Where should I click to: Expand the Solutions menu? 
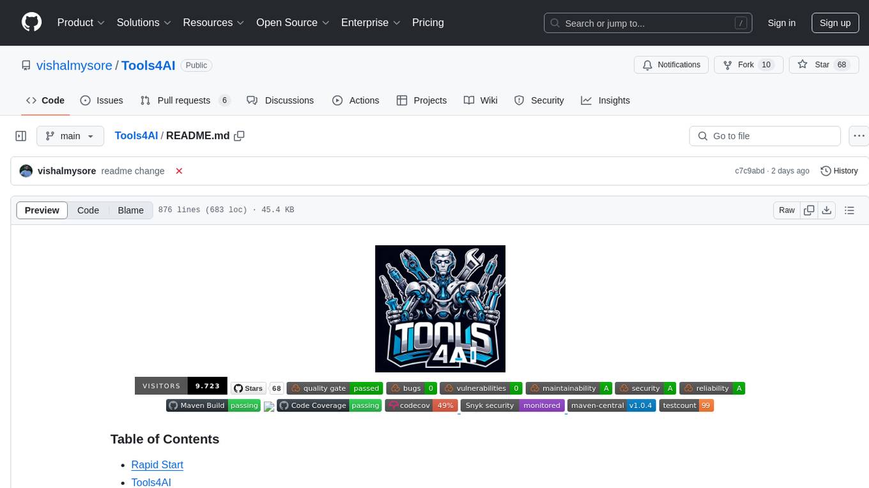144,22
